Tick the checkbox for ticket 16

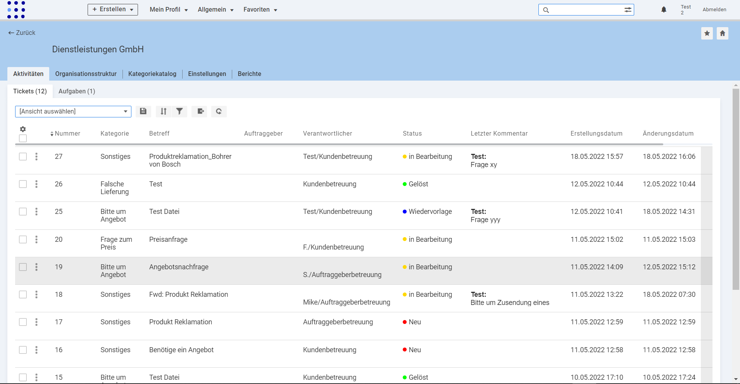pos(23,350)
